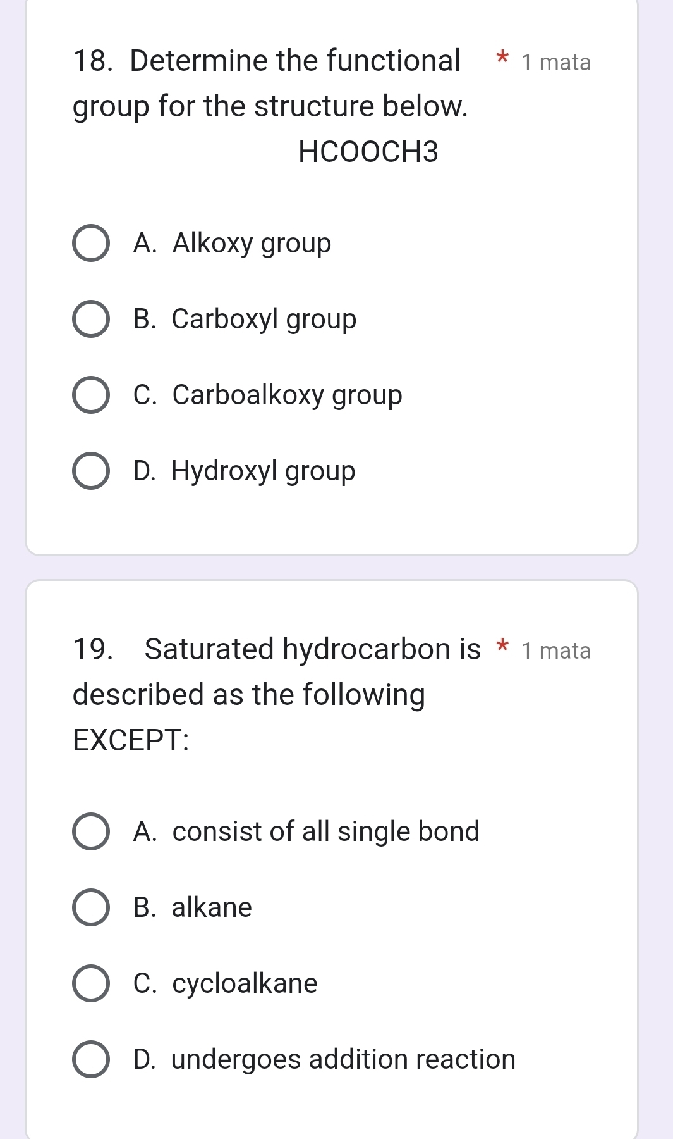Click 'A. consist of all single bond' label
This screenshot has height=1139, width=673.
(306, 831)
